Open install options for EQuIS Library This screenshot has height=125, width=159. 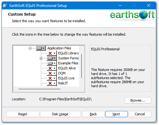(52, 53)
